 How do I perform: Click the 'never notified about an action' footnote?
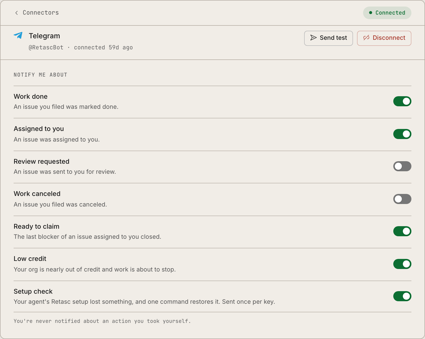click(102, 321)
